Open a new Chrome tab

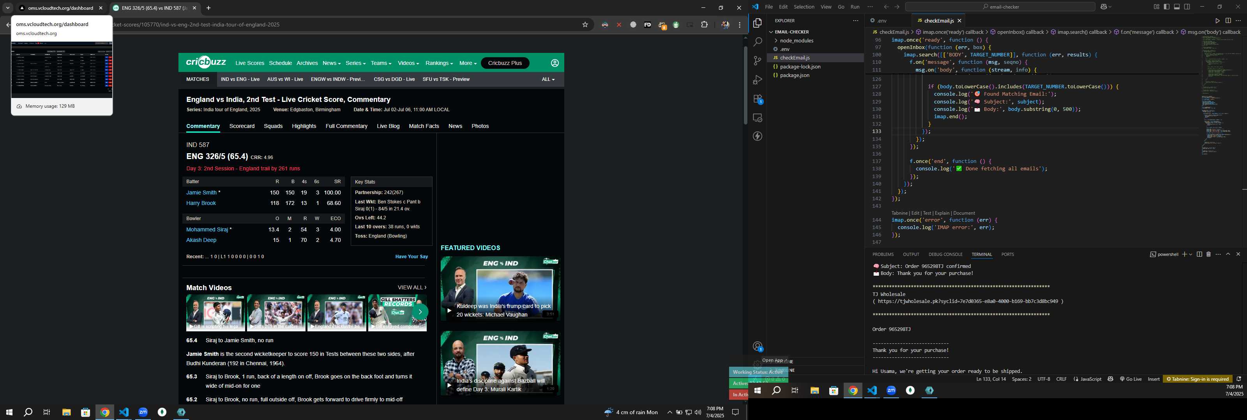(x=208, y=8)
